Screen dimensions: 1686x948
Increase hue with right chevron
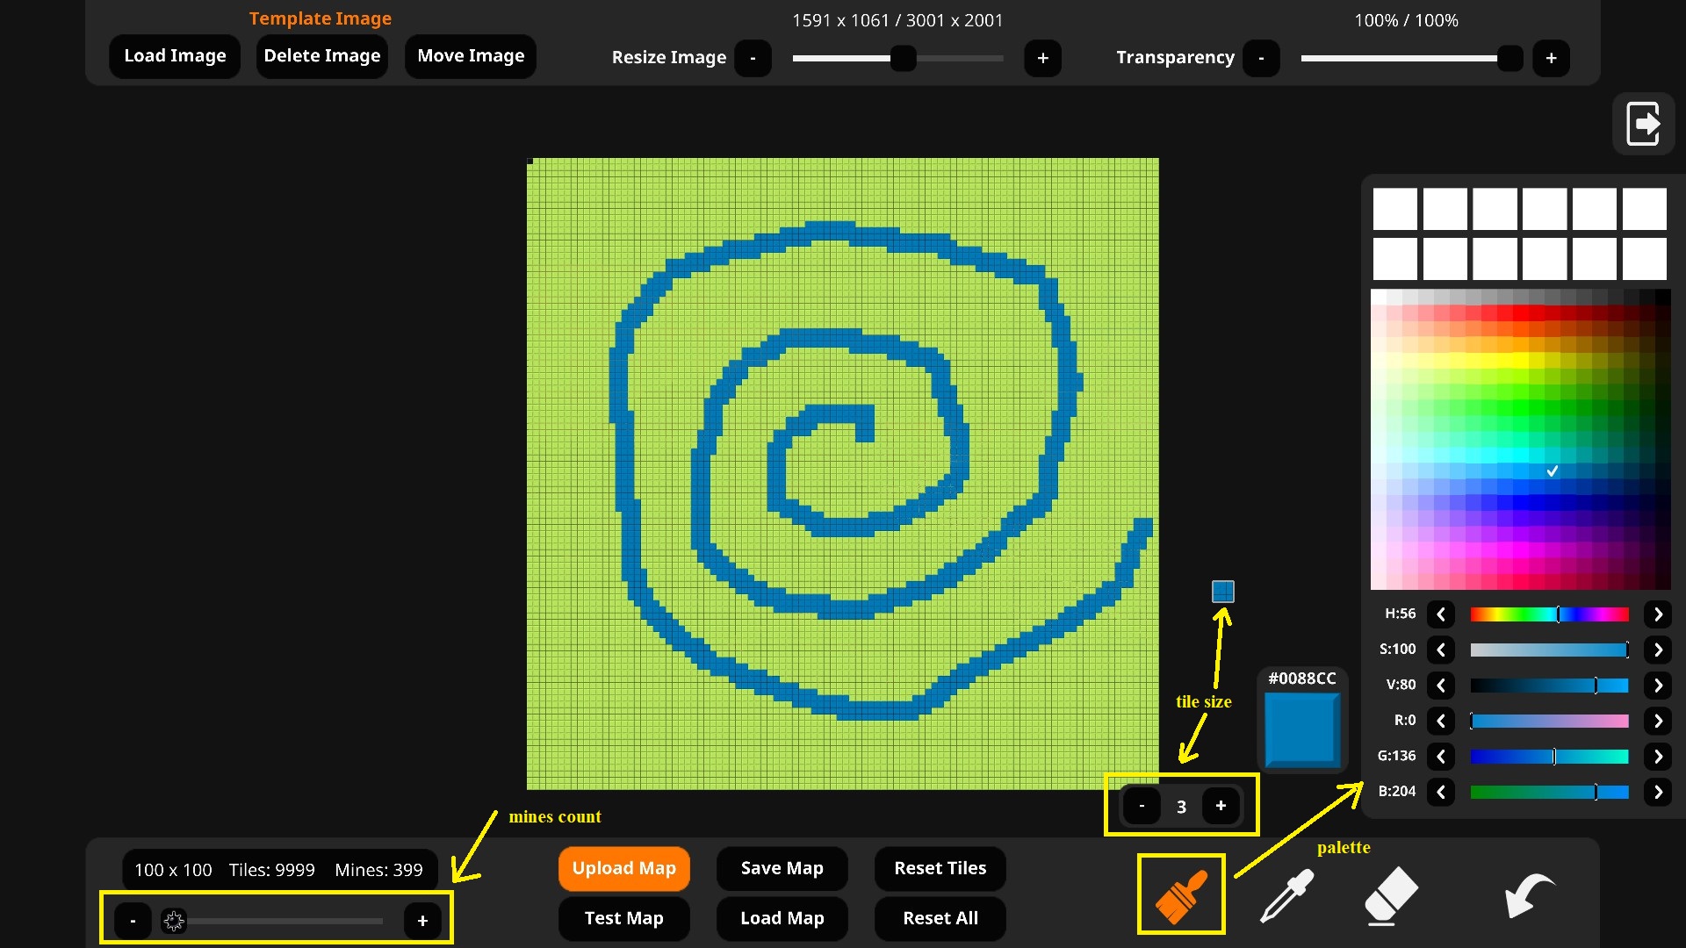point(1658,614)
